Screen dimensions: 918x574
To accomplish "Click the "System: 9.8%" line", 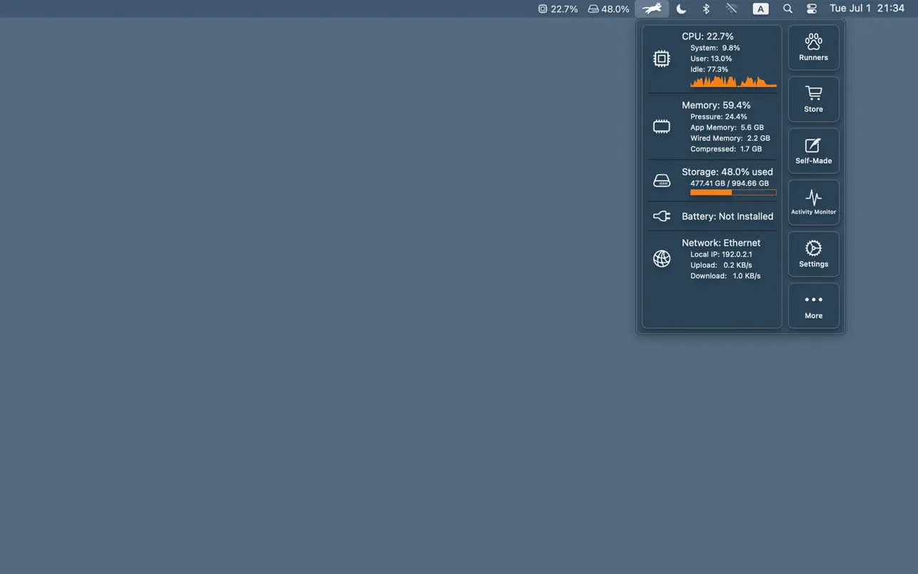I will point(715,48).
